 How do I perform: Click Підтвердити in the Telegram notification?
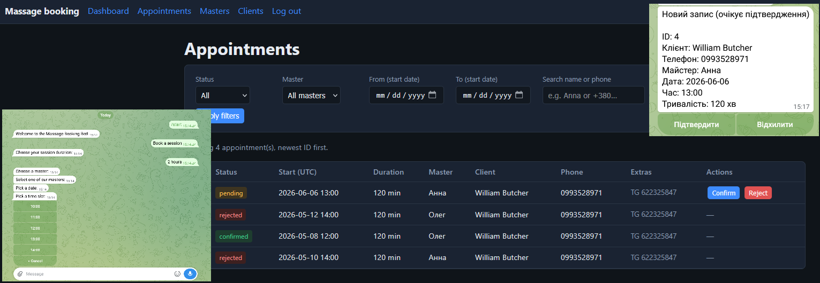click(x=696, y=125)
